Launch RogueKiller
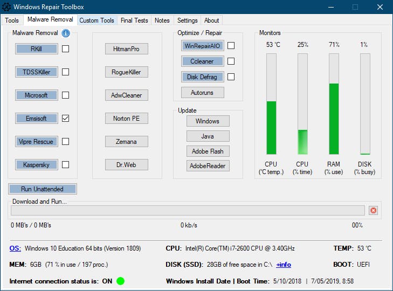The height and width of the screenshot is (291, 393). point(127,72)
